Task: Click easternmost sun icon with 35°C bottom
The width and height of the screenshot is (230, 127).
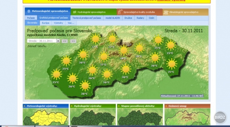Action: click(172, 64)
